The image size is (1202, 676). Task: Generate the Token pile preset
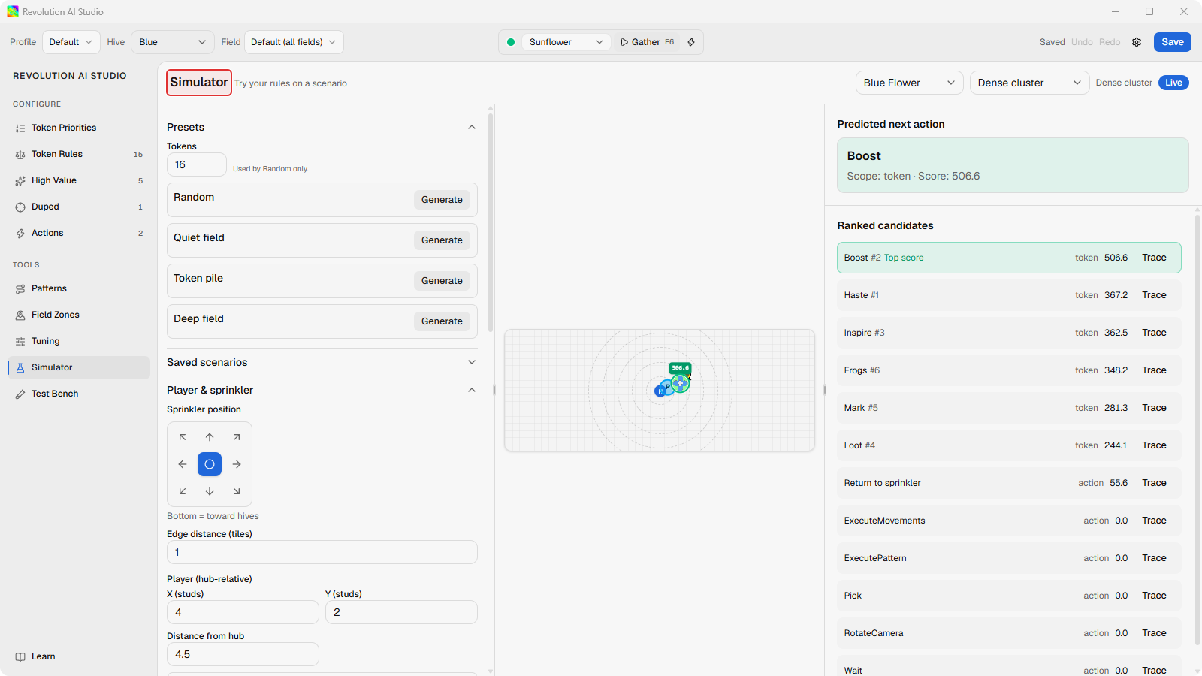442,281
